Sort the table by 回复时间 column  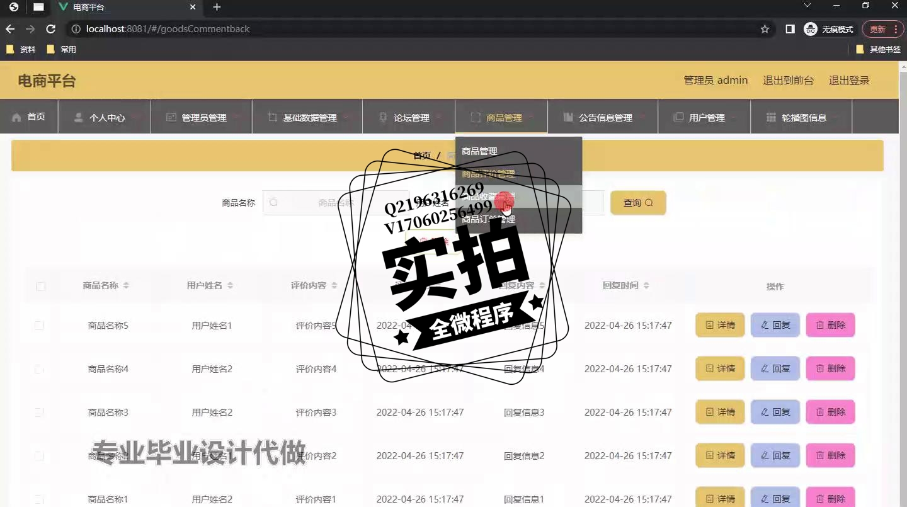pos(646,285)
